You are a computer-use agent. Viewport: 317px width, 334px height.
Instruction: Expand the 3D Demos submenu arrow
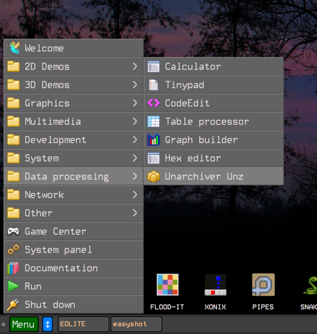[135, 85]
